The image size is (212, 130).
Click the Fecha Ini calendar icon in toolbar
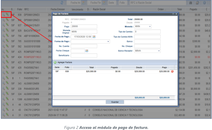coord(84,3)
